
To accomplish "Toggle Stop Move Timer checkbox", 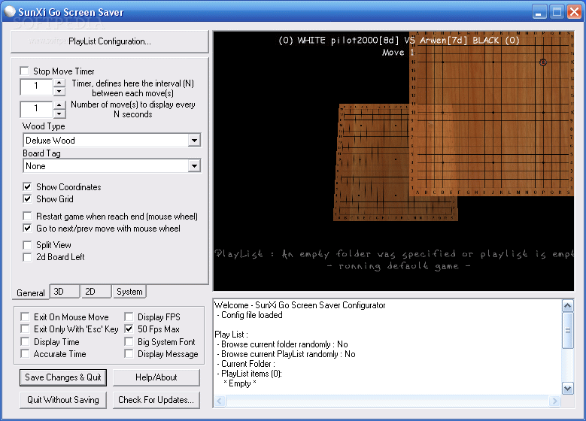I will point(25,71).
